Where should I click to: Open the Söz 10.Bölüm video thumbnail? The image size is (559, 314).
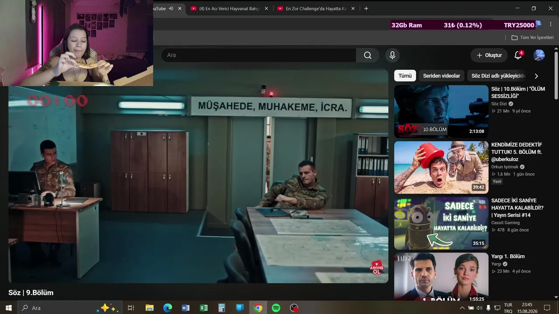coord(441,112)
